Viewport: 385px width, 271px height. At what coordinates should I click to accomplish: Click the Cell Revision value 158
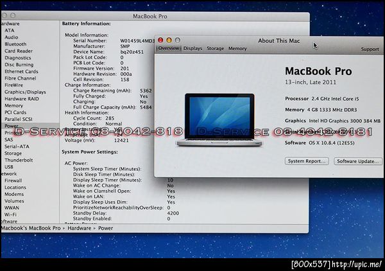(x=124, y=80)
